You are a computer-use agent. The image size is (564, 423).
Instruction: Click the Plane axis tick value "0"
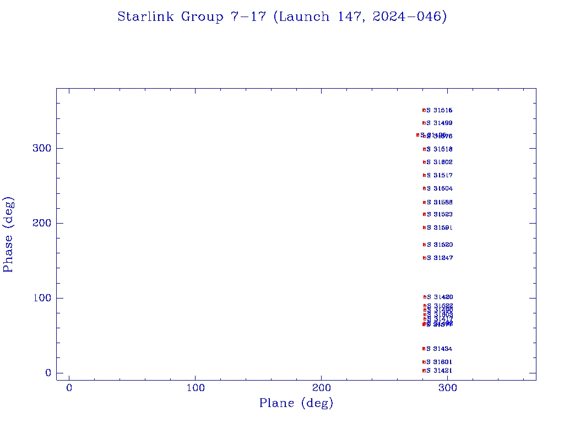tap(69, 388)
